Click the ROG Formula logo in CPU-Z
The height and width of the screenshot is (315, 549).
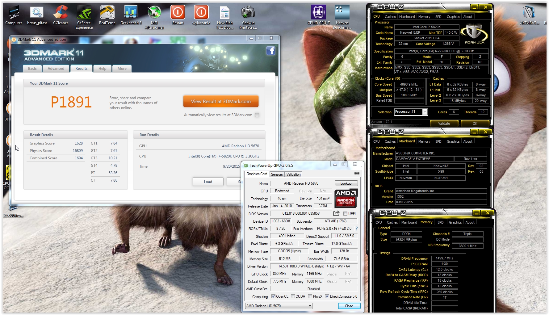(474, 34)
